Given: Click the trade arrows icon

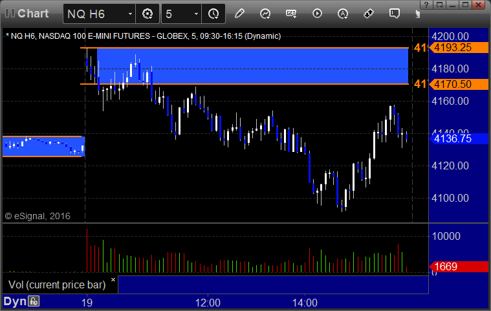Looking at the screenshot, I should (369, 14).
